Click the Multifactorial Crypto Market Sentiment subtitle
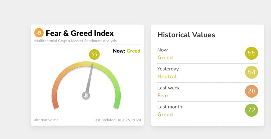 pyautogui.click(x=75, y=41)
